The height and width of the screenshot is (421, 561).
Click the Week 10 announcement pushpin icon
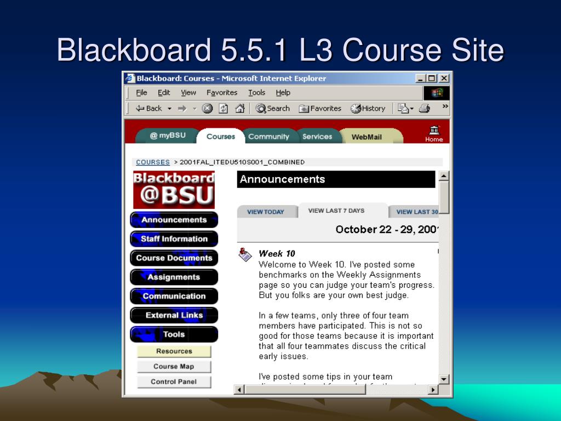pyautogui.click(x=245, y=254)
